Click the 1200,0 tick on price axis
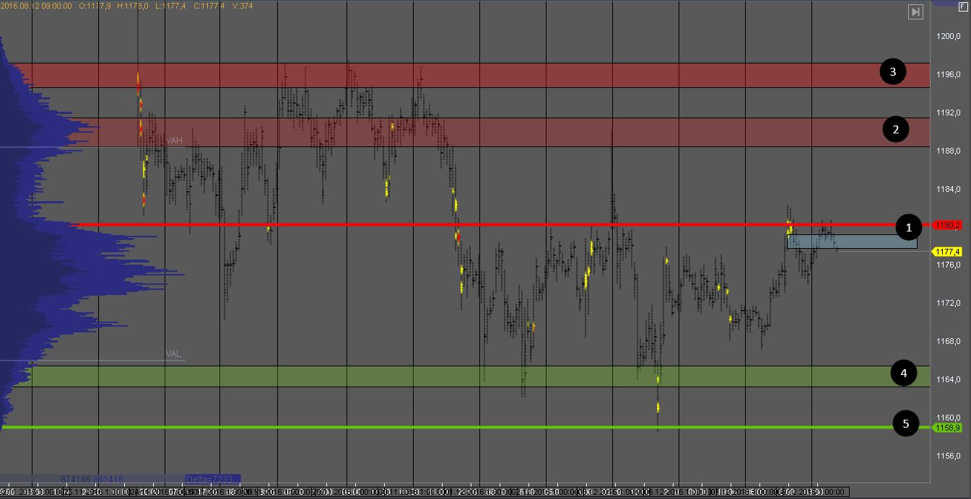Screen dimensions: 971x499 947,37
